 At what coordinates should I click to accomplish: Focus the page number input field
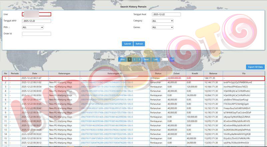point(164,59)
